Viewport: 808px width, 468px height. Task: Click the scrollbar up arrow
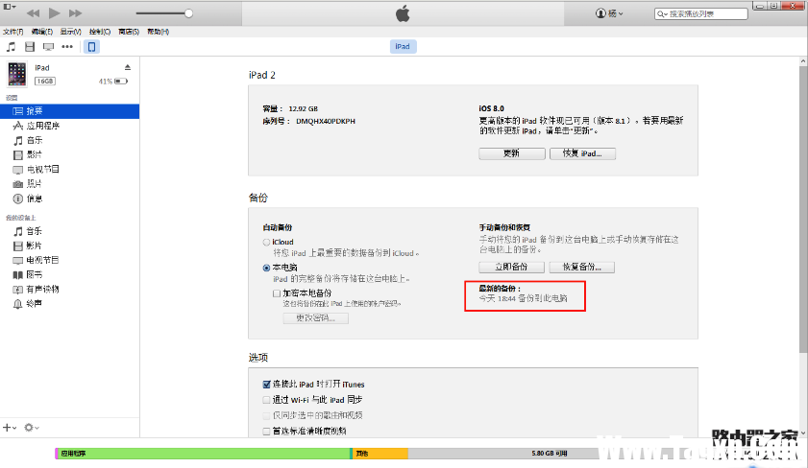tap(803, 61)
